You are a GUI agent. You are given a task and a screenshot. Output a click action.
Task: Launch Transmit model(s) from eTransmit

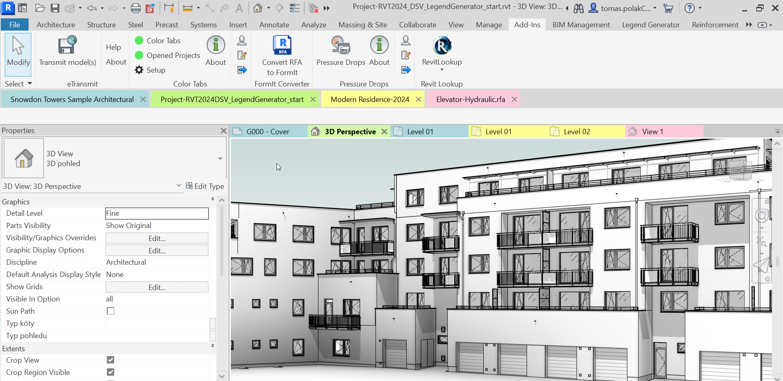click(x=68, y=51)
